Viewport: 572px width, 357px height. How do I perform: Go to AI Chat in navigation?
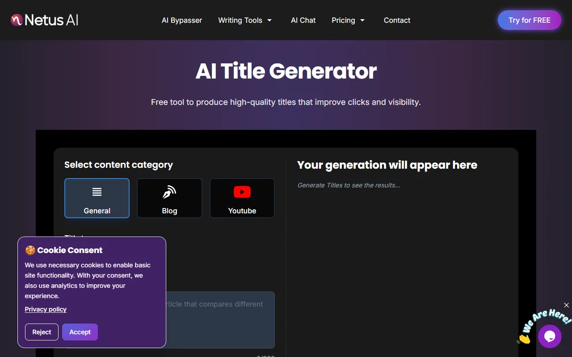pos(303,20)
